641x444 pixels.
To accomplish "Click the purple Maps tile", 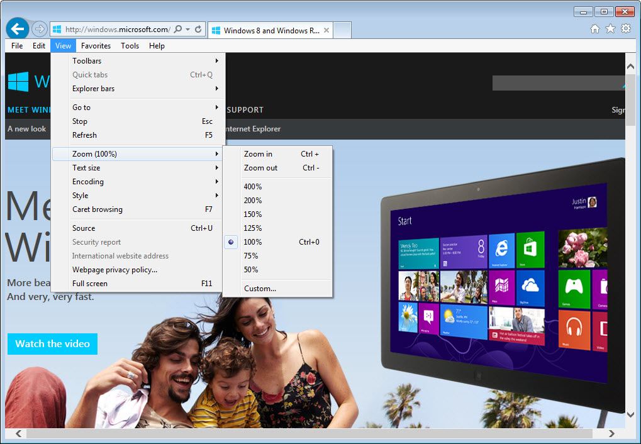I will click(501, 287).
